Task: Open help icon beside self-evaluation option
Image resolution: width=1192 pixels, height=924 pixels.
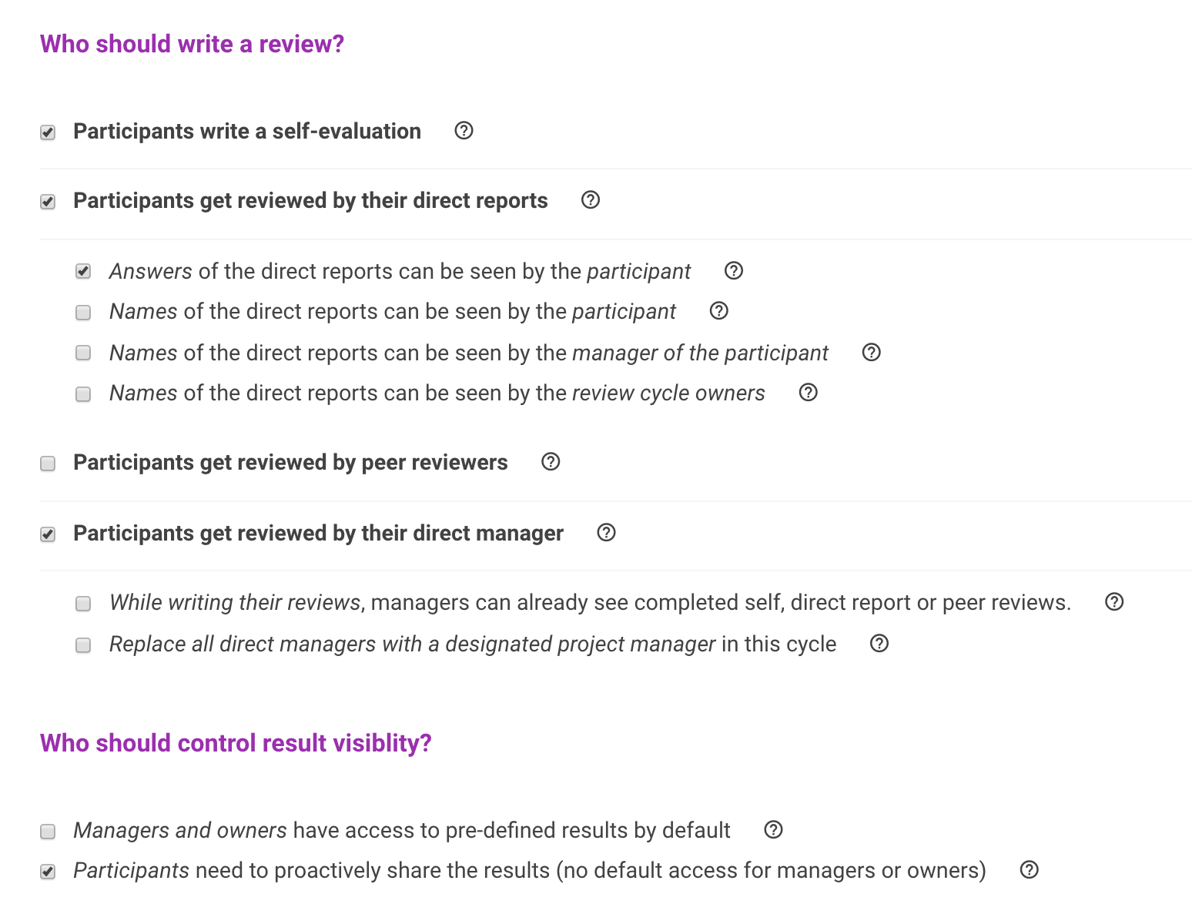Action: tap(464, 131)
